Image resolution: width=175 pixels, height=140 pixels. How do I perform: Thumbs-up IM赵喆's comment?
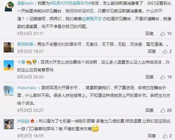click(x=165, y=136)
